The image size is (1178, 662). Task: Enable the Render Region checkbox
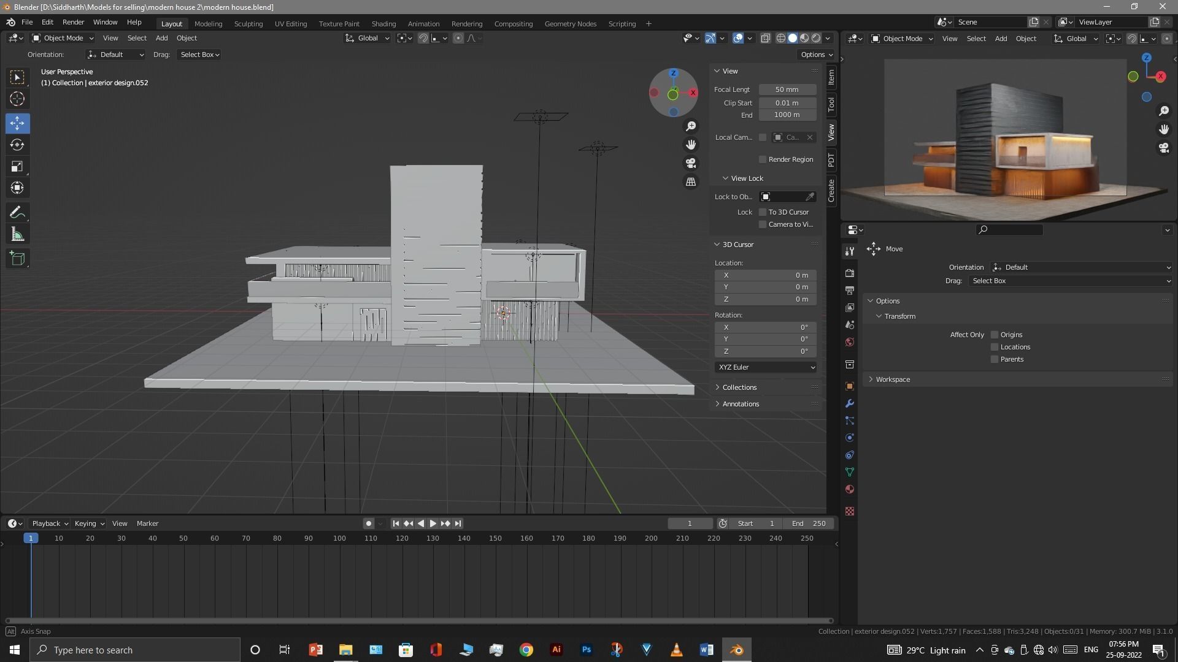(x=763, y=159)
